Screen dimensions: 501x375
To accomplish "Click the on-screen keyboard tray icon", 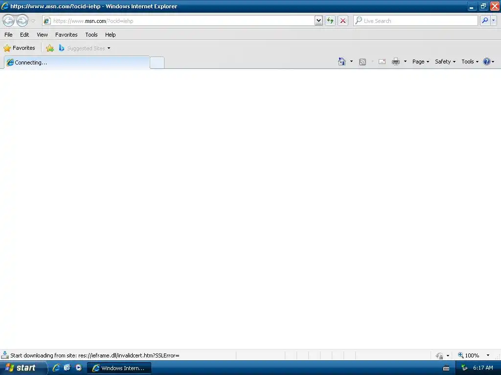I will (446, 368).
